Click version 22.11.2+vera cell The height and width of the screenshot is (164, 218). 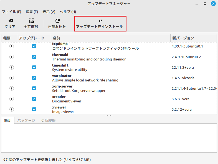pos(183,68)
